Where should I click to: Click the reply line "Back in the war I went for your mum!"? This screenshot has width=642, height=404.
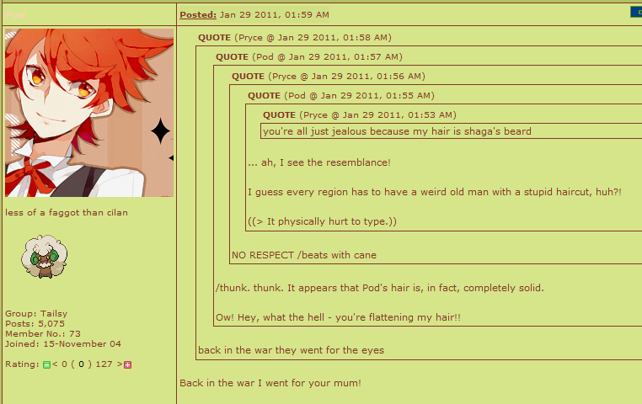270,383
